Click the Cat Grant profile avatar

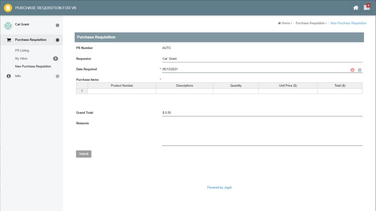point(8,26)
